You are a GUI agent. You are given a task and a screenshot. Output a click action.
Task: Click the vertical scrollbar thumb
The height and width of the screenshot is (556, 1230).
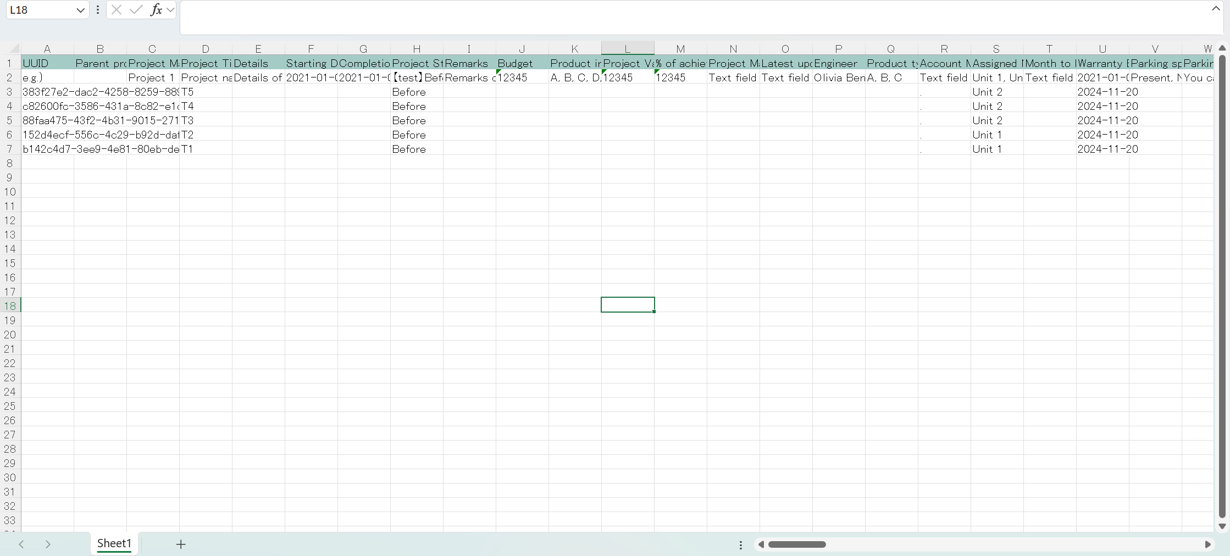[x=1222, y=286]
